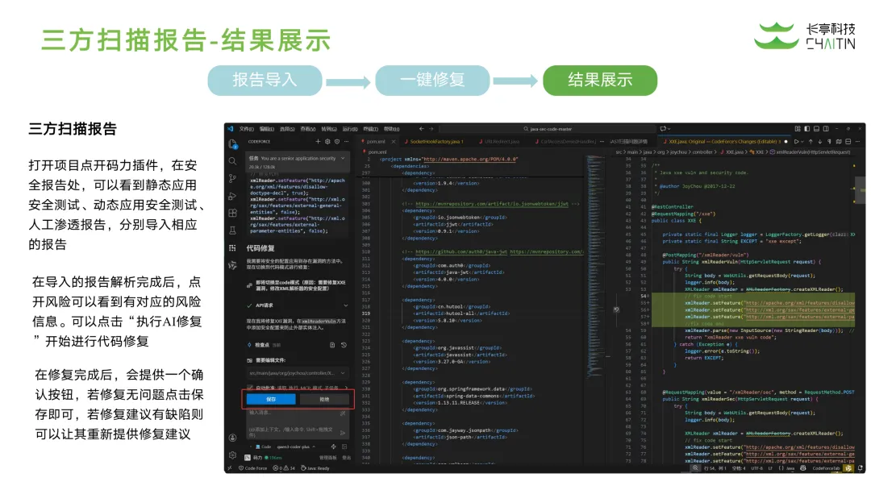Click the shield icon in the CODEFORCE header

coord(337,142)
